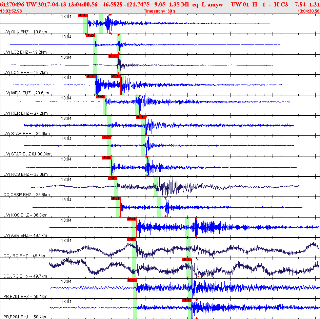Screen dimensions: 320x319
Task: Click station label PB B201 EH1 -- 50.4km
Action: (25, 317)
